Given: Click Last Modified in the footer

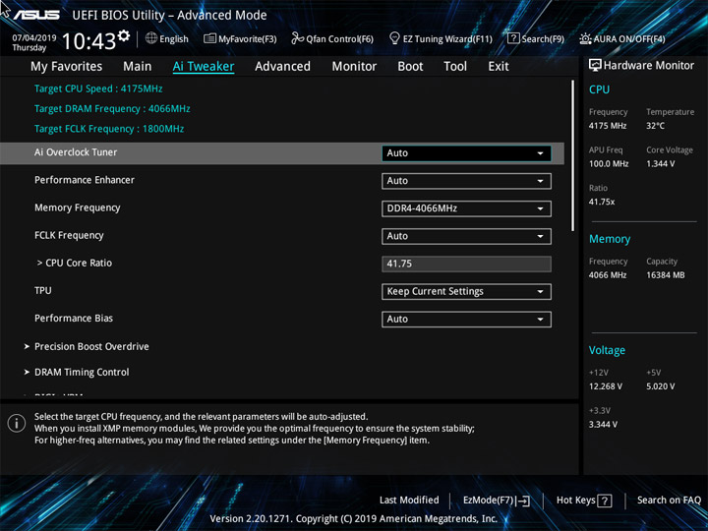Looking at the screenshot, I should [x=409, y=501].
